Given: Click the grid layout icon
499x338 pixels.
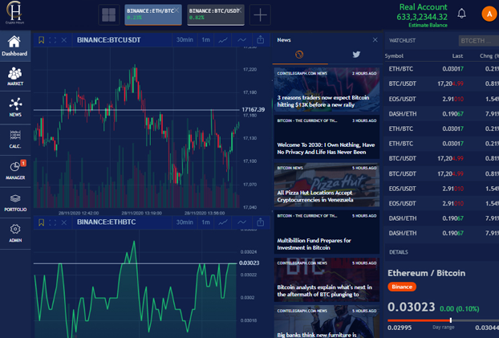Looking at the screenshot, I should 108,14.
